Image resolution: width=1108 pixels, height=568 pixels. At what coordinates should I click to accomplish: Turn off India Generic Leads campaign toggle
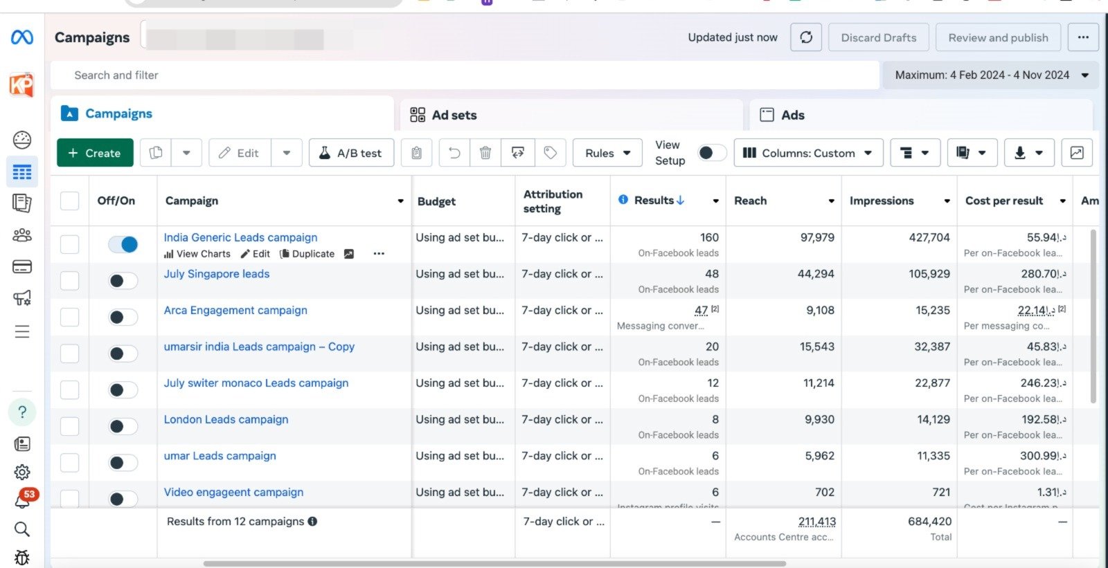pyautogui.click(x=123, y=244)
